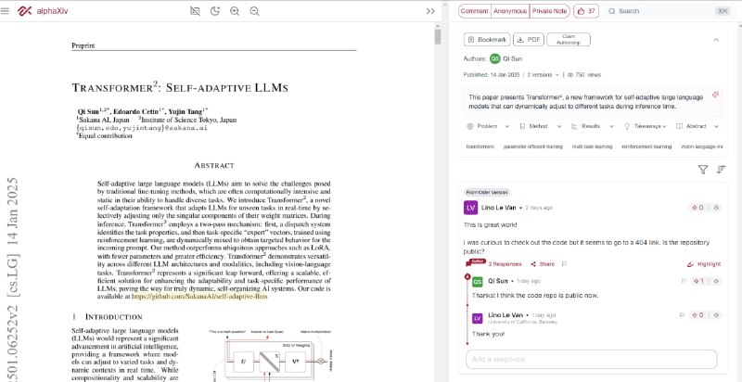Upvote Lino Le Van's top comment

(698, 208)
